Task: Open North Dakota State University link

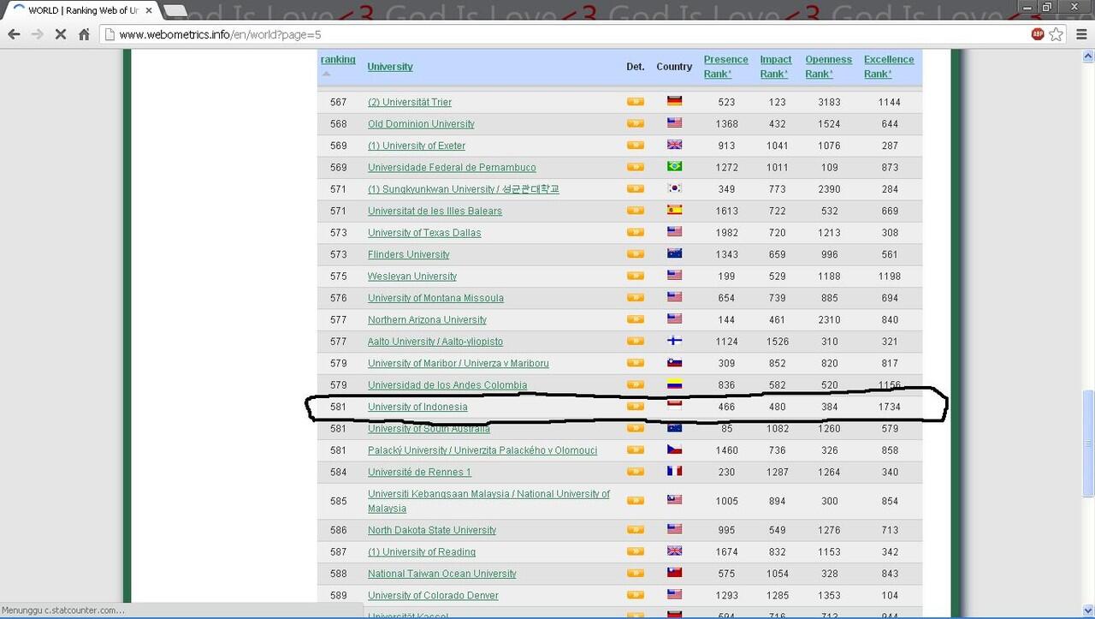Action: pos(432,530)
